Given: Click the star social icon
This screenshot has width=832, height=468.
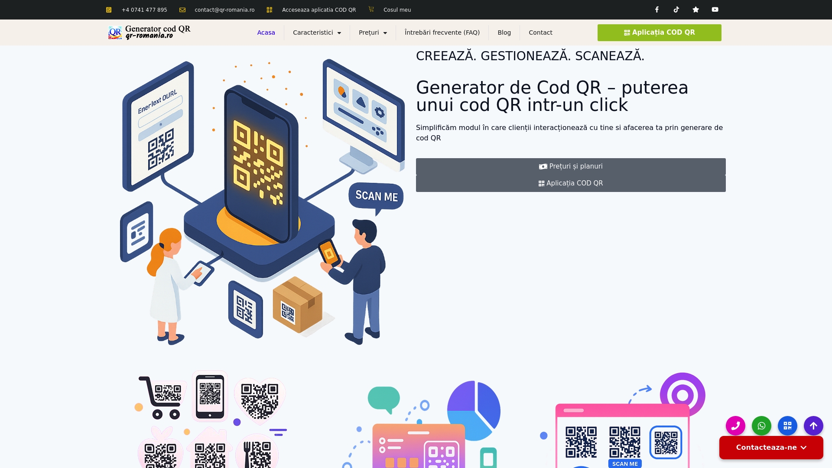Looking at the screenshot, I should [695, 9].
